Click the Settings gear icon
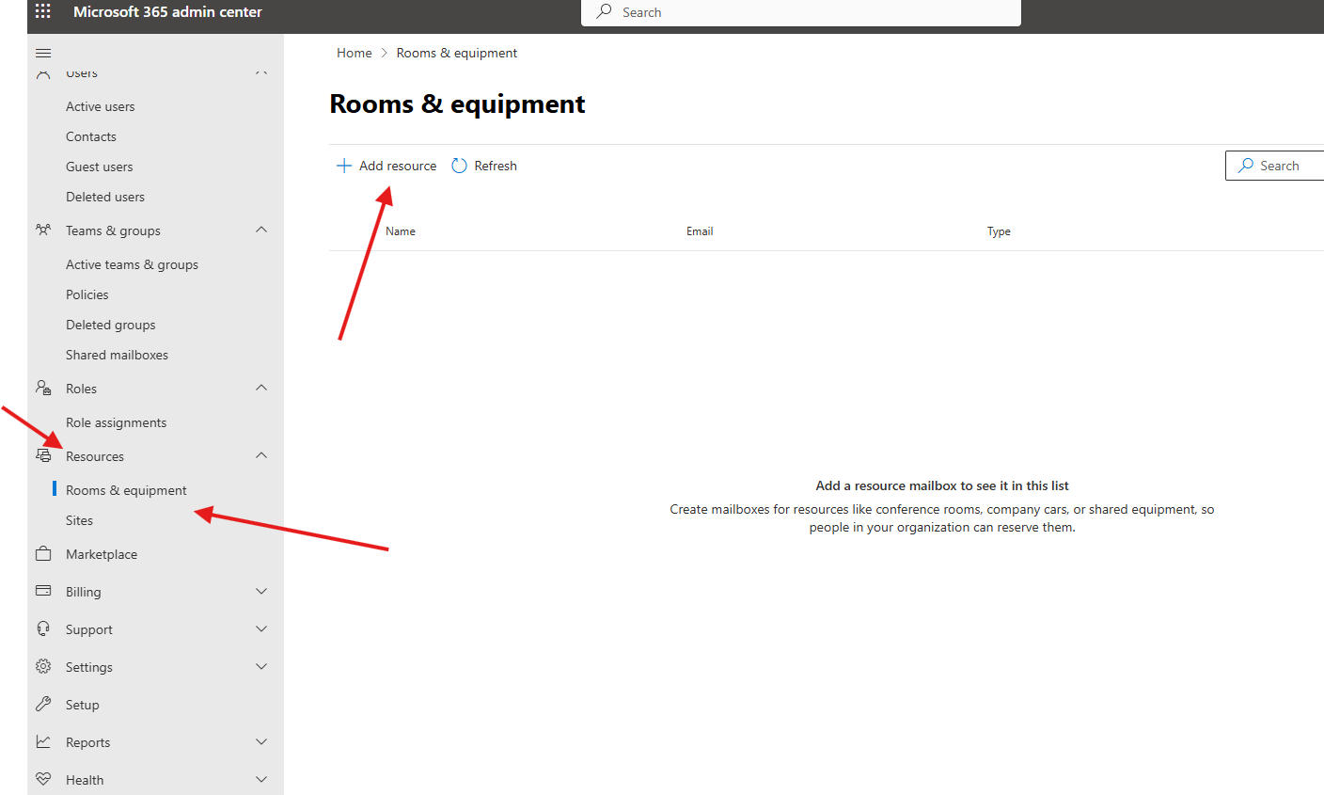This screenshot has height=795, width=1324. click(43, 667)
